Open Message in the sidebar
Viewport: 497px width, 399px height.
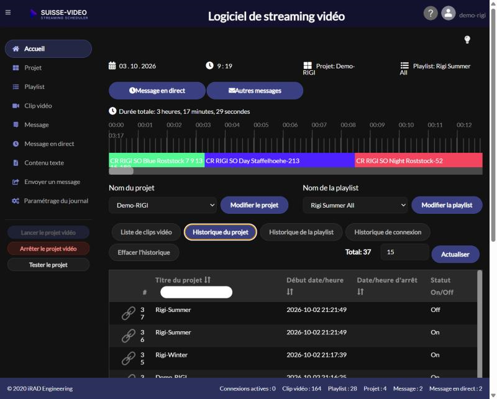click(x=48, y=125)
